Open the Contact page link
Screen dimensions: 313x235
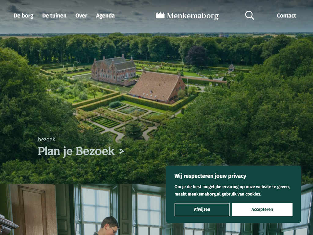click(x=286, y=16)
